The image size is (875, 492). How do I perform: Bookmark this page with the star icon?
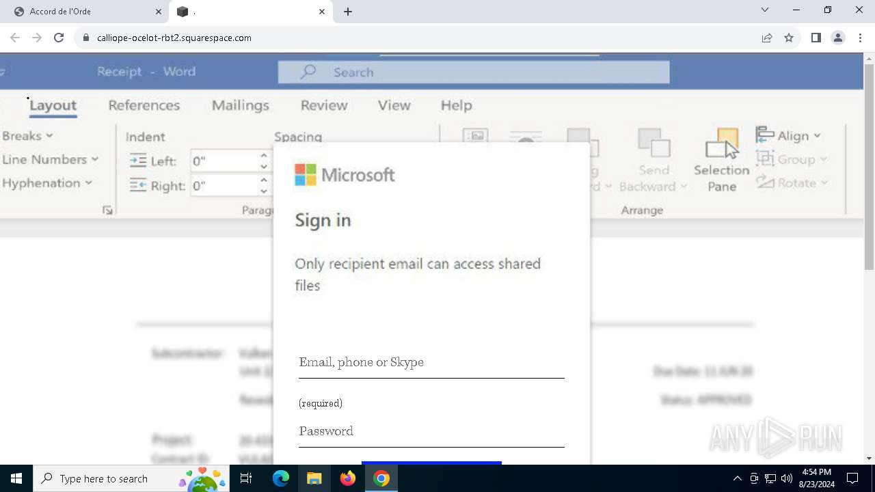789,38
